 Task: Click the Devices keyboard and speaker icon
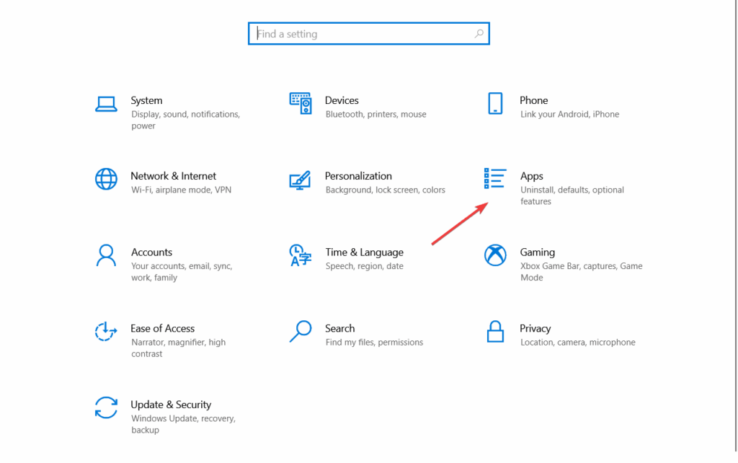click(x=301, y=103)
